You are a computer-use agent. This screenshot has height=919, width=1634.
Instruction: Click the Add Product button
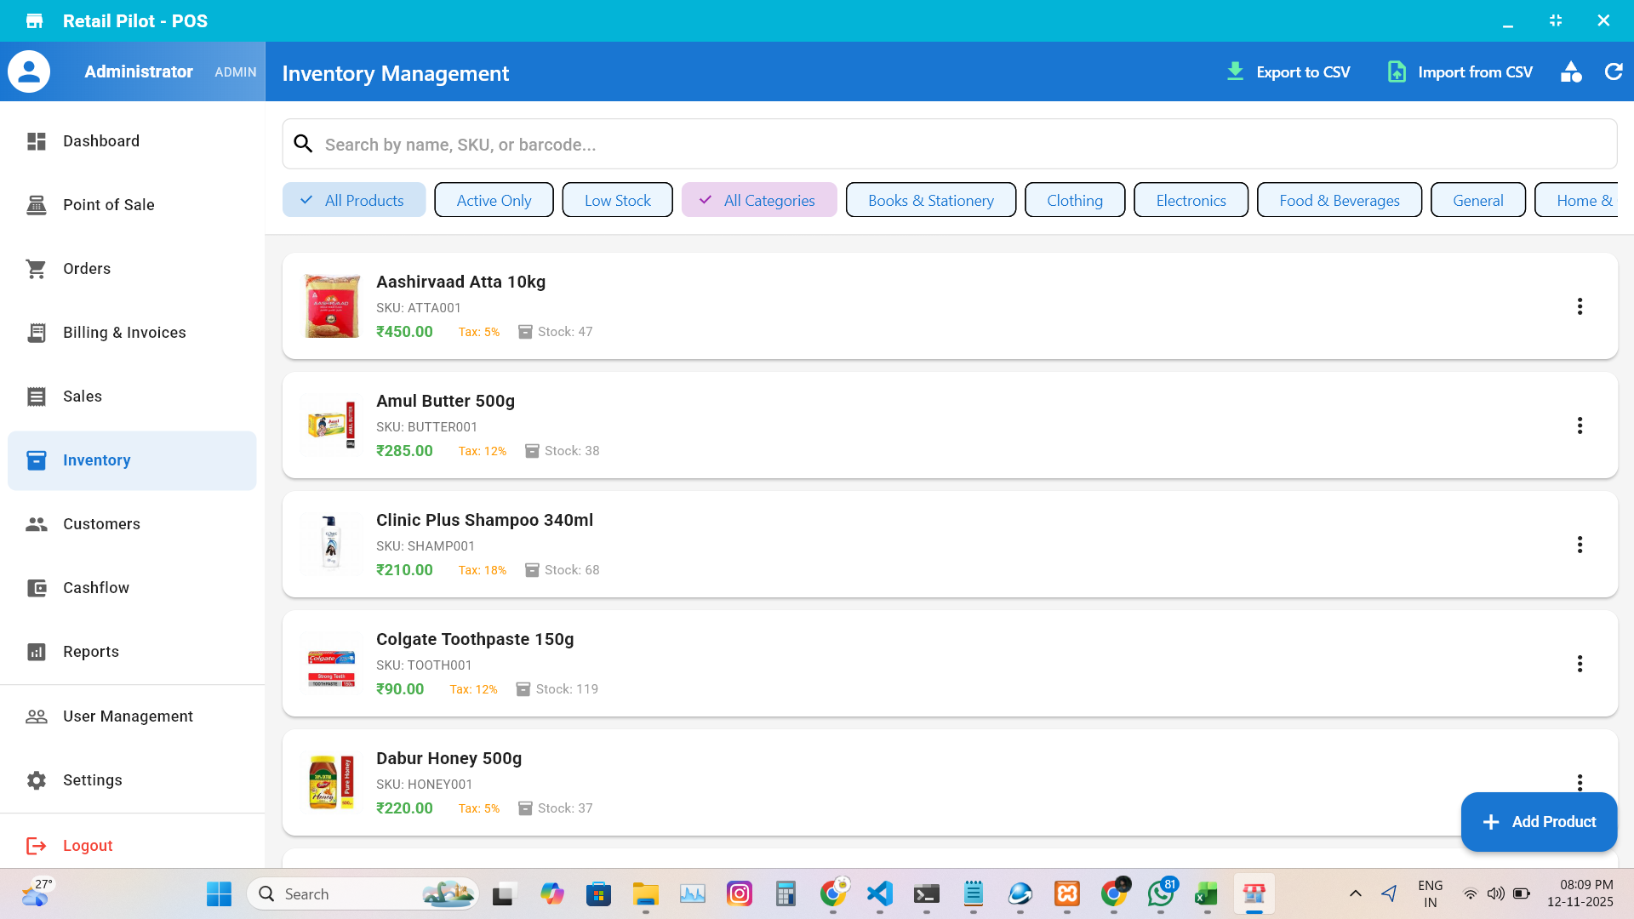click(x=1539, y=822)
